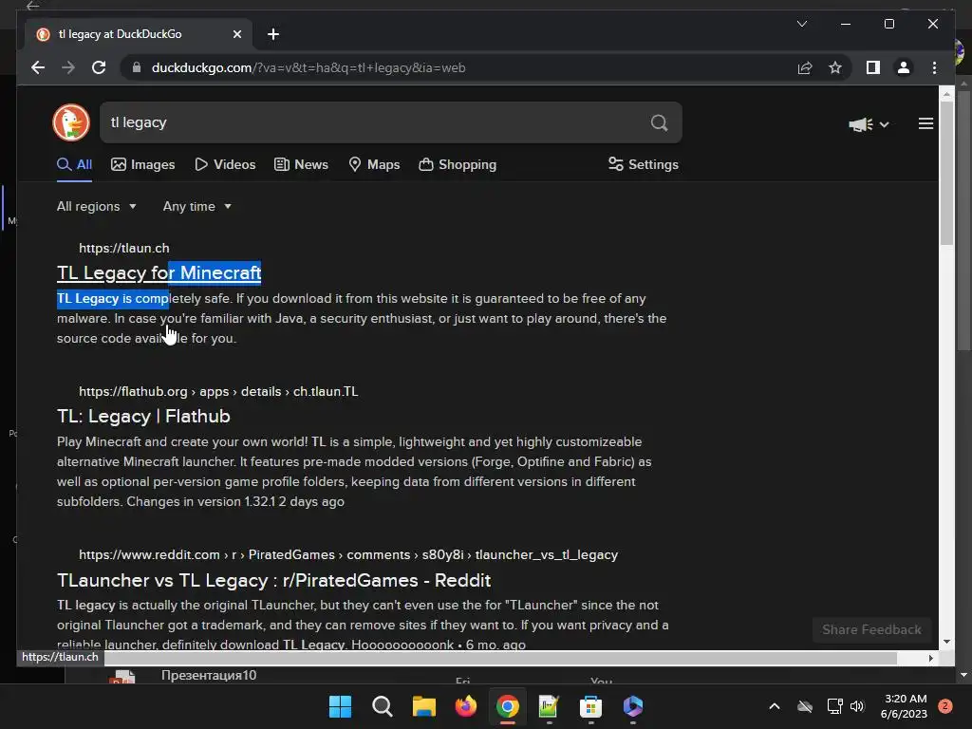This screenshot has height=729, width=972.
Task: Click the vertical page scrollbar thumb
Action: click(x=946, y=174)
